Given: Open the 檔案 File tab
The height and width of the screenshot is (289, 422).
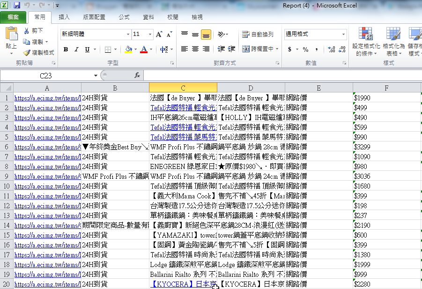Looking at the screenshot, I should point(13,17).
